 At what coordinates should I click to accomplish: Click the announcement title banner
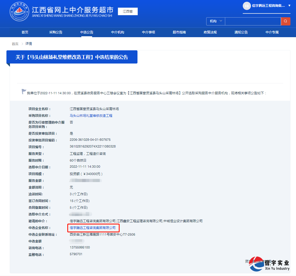pos(72,57)
